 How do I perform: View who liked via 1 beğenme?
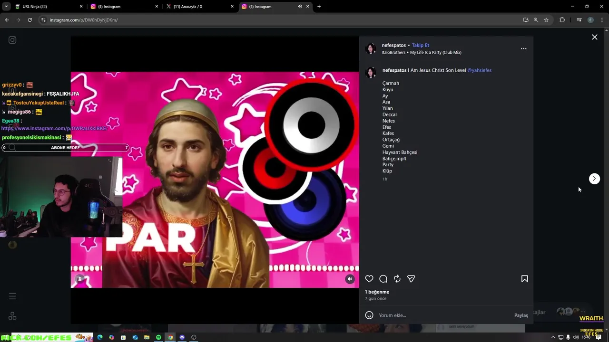point(377,292)
